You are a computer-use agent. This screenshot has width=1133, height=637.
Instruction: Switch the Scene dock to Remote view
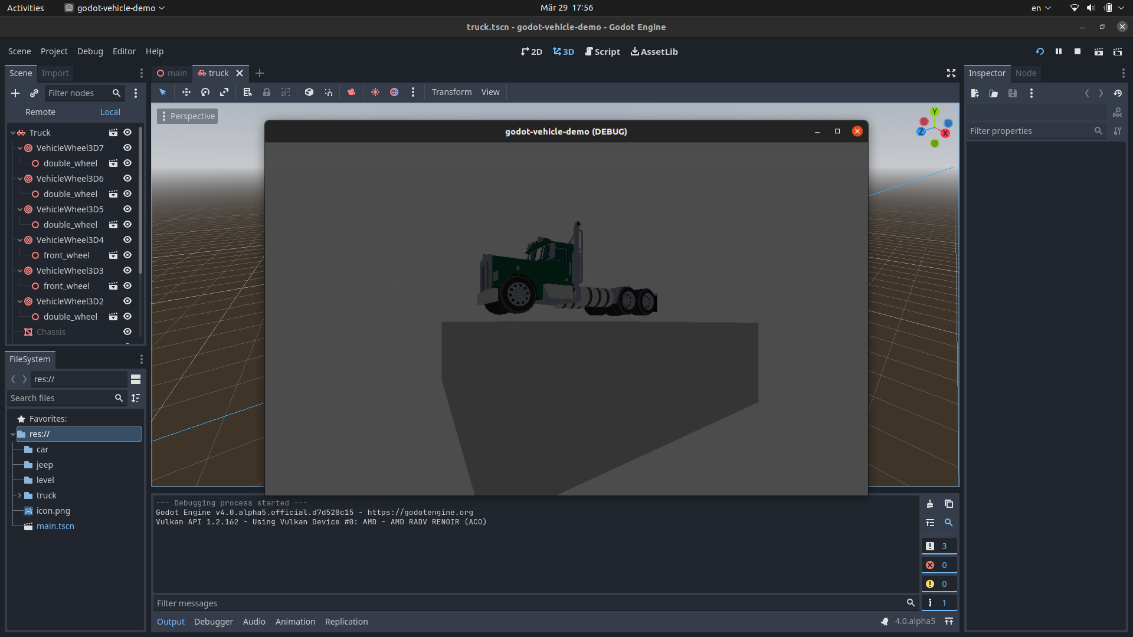40,111
